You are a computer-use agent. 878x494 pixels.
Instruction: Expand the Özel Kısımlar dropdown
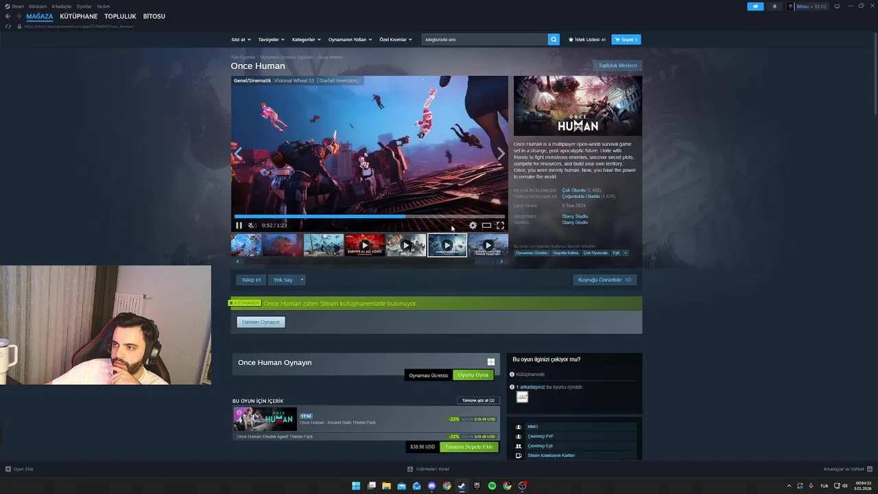point(396,39)
